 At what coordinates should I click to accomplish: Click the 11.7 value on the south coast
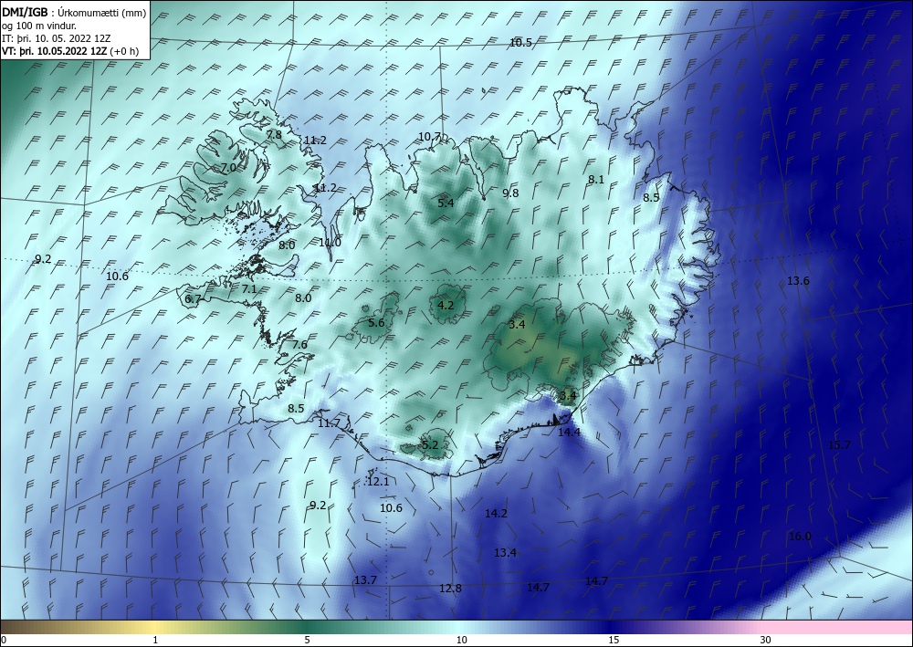(329, 423)
